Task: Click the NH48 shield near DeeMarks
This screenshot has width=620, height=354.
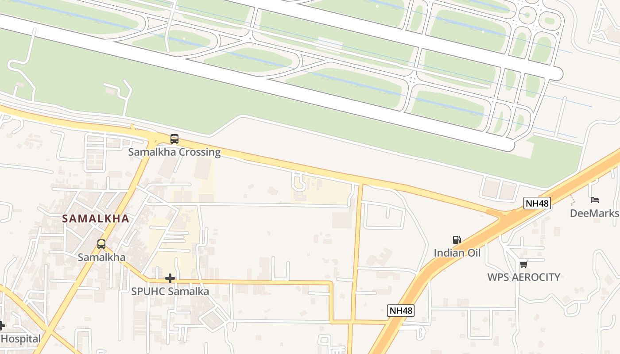Action: (x=537, y=204)
